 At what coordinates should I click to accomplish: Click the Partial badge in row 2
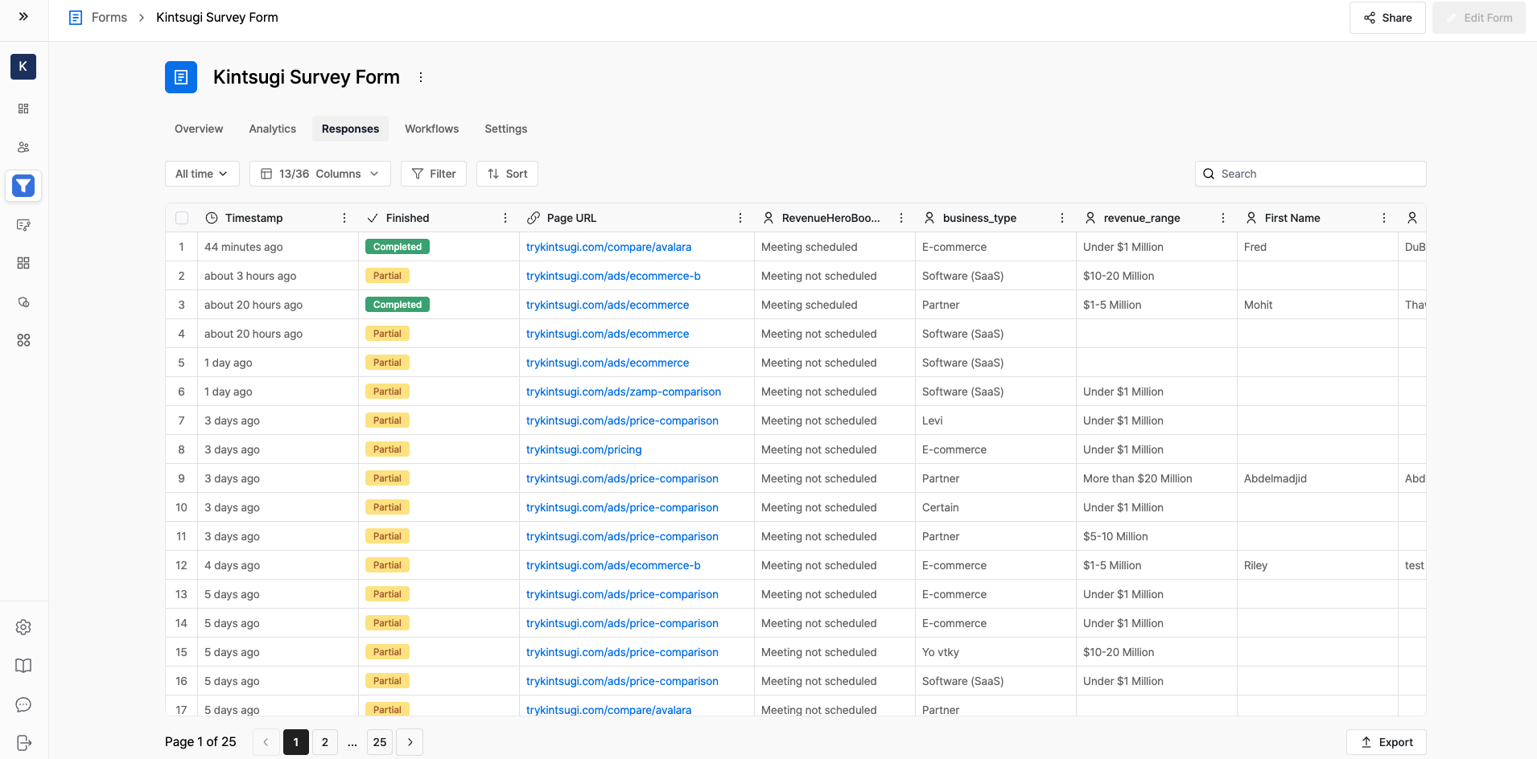(387, 276)
